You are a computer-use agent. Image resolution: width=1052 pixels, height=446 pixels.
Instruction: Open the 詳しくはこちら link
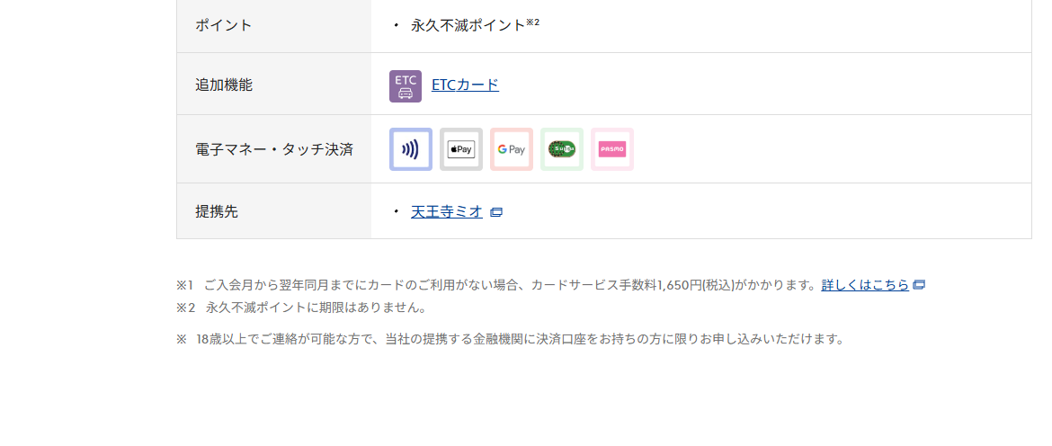coord(865,285)
